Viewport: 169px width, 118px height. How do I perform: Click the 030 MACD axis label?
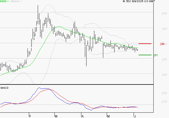164,93
